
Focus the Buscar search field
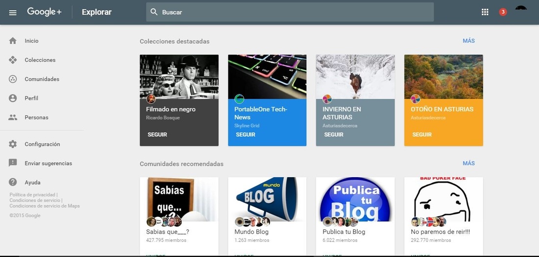point(290,12)
